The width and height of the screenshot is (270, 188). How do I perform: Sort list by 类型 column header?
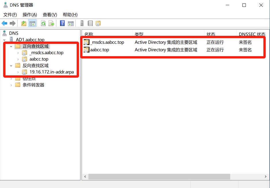point(139,34)
